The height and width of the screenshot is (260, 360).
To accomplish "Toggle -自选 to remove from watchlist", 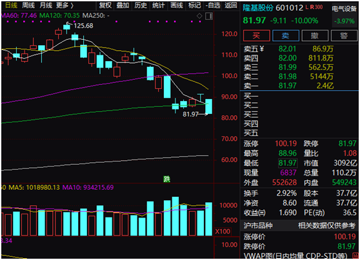I will (213, 5).
